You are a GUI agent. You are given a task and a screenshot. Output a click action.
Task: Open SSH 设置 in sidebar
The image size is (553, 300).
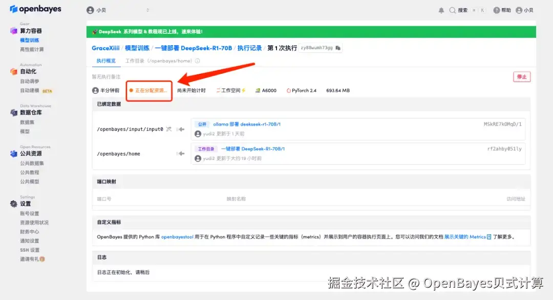30,250
